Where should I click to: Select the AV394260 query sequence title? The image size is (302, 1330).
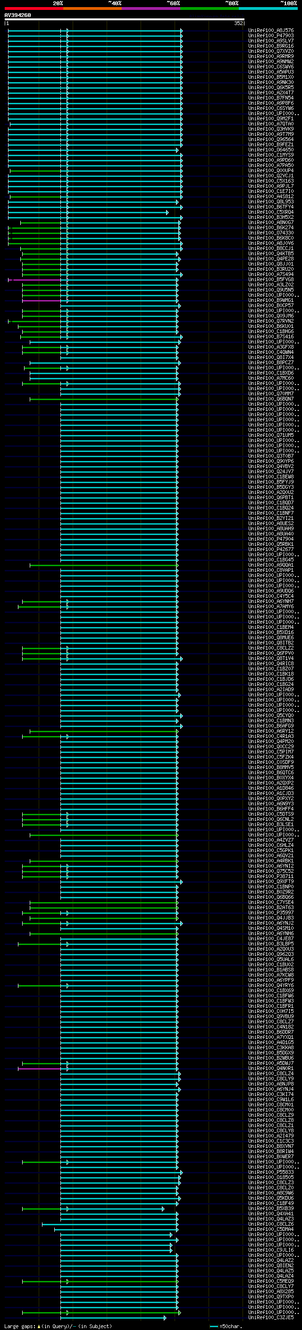[17, 16]
